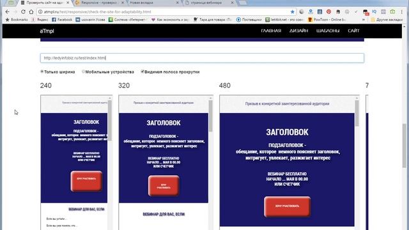Reload the page with the refresh icon
The height and width of the screenshot is (230, 409).
pos(23,11)
